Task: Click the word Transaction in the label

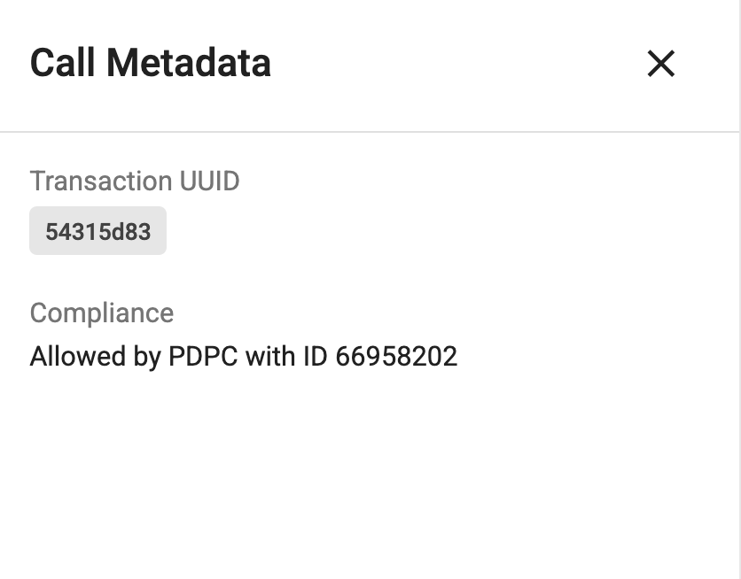Action: [99, 181]
